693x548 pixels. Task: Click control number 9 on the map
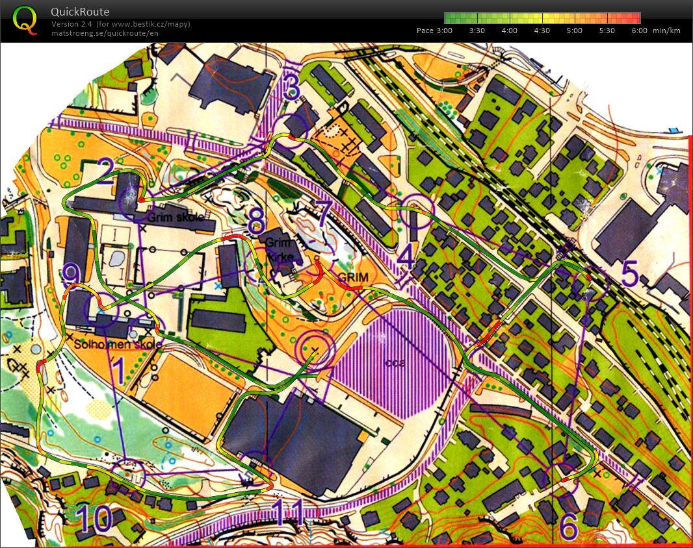pos(71,274)
